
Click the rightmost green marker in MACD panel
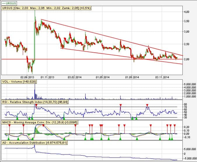click(172, 139)
